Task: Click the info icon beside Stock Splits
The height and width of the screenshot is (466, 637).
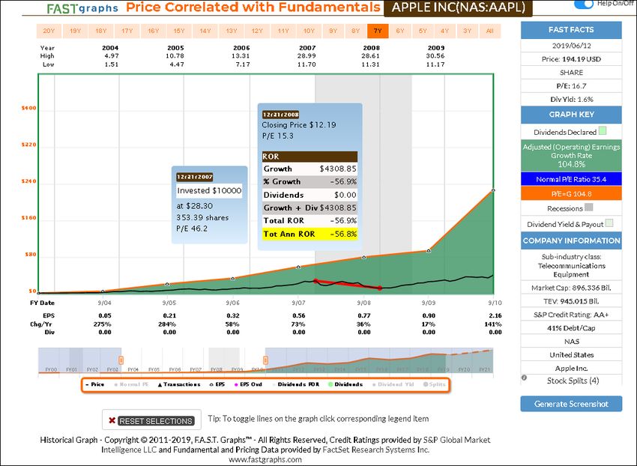Action: click(524, 378)
